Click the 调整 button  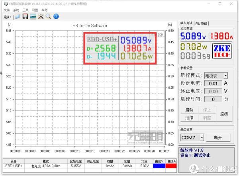tap(207, 117)
